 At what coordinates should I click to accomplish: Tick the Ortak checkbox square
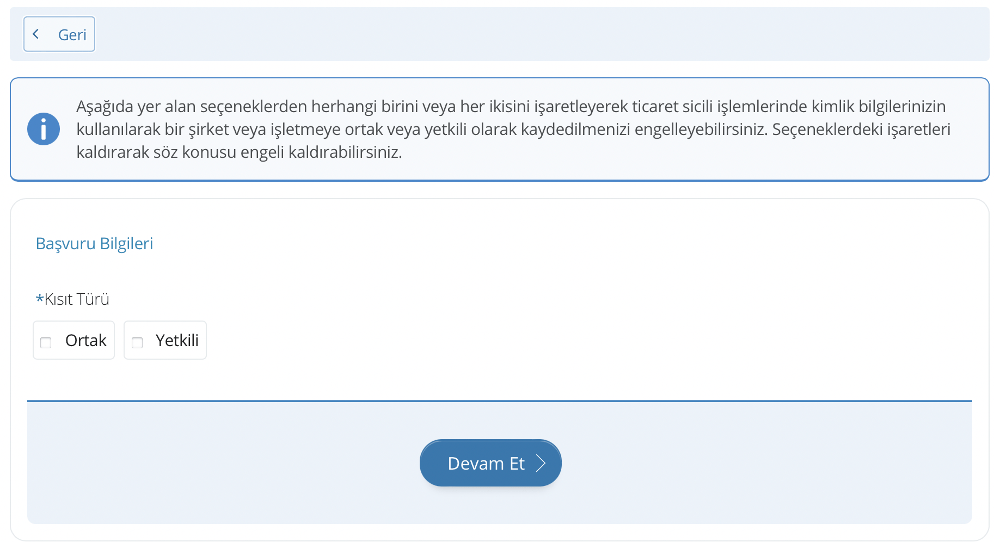(46, 342)
